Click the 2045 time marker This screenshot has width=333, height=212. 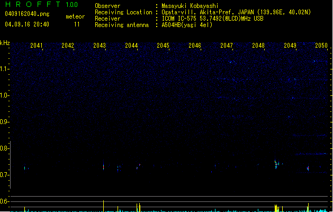pos(163,46)
